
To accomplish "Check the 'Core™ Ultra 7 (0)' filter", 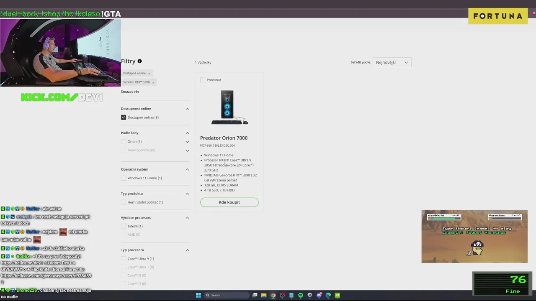I will point(124,267).
